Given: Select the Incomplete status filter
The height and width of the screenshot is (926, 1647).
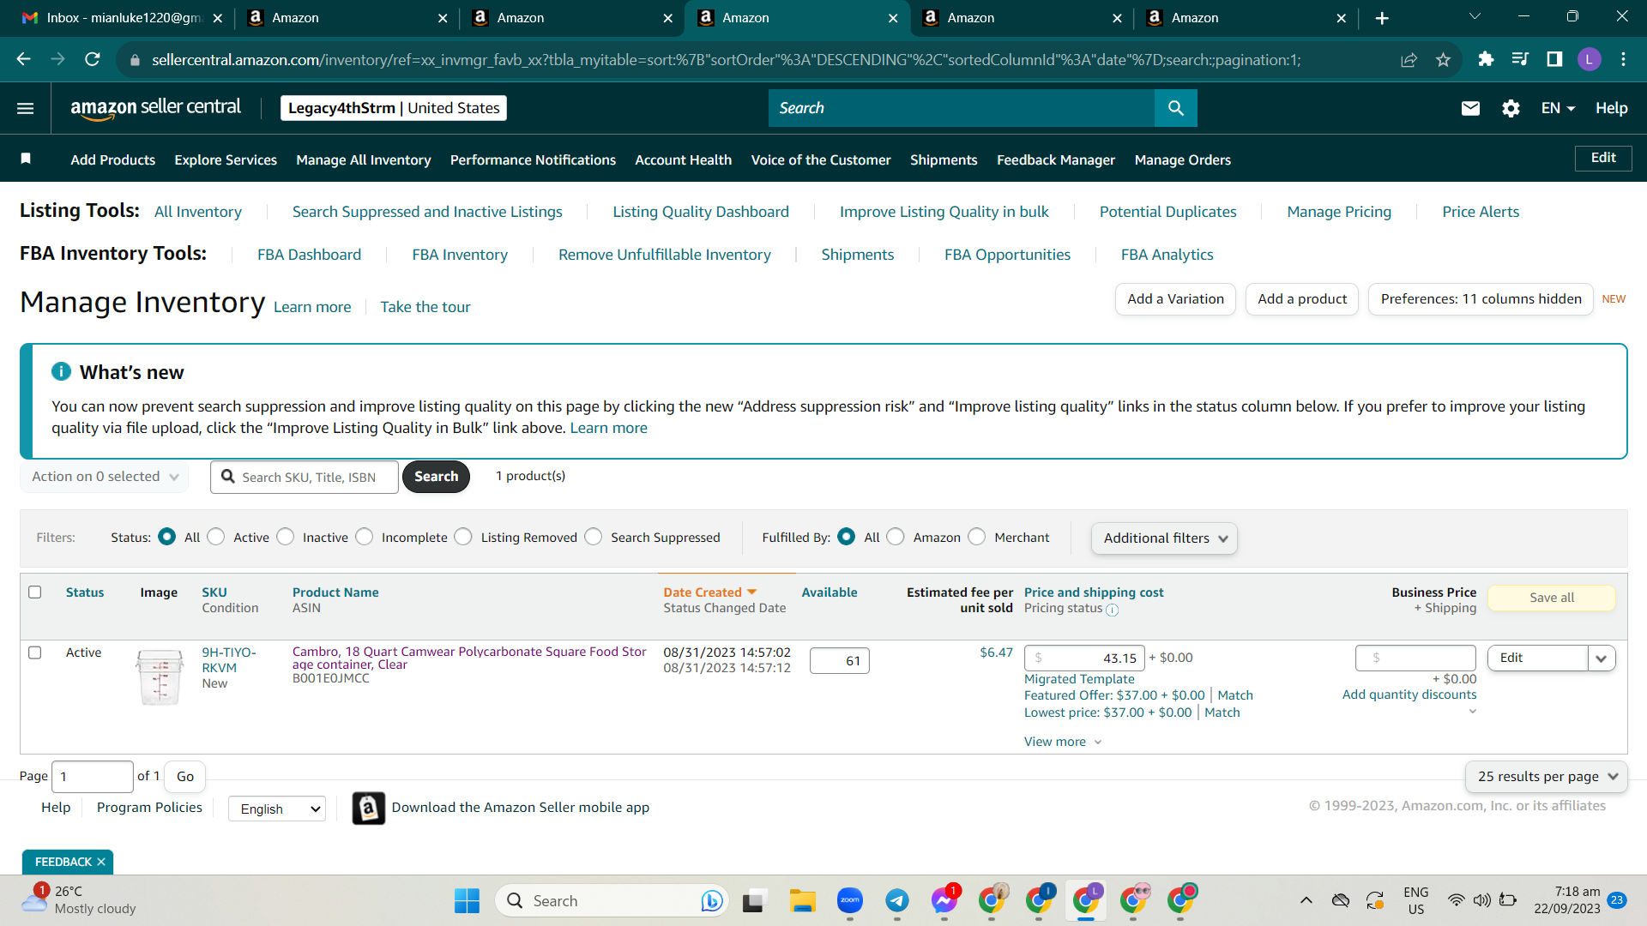Looking at the screenshot, I should coord(365,537).
